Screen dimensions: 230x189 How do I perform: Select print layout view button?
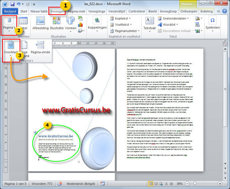[x=151, y=184]
